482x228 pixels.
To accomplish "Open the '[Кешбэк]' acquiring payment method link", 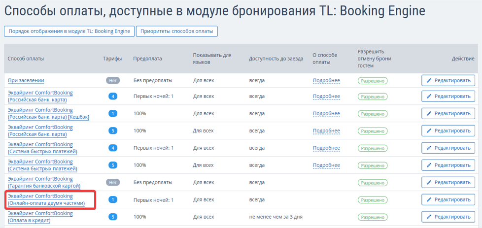I will [49, 114].
